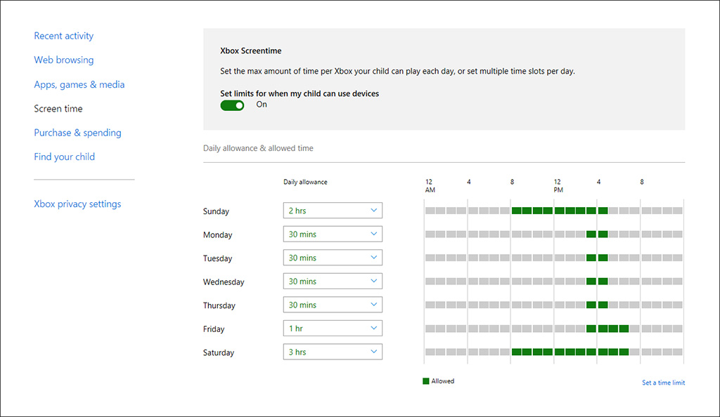Screen dimensions: 720x417
Task: Open Sunday daily allowance dropdown
Action: (x=333, y=211)
